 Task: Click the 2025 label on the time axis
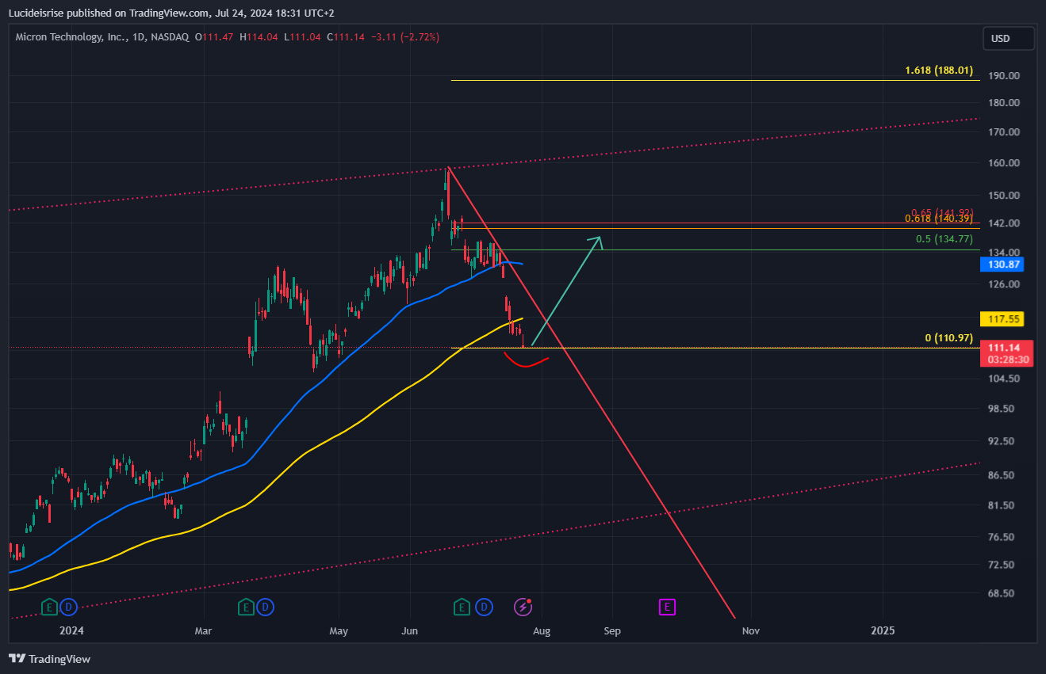(883, 631)
